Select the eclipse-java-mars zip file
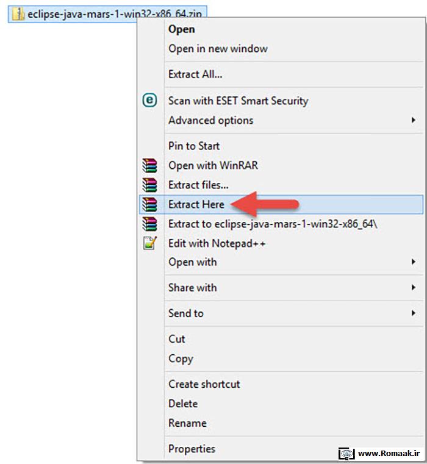The image size is (427, 464). 107,14
